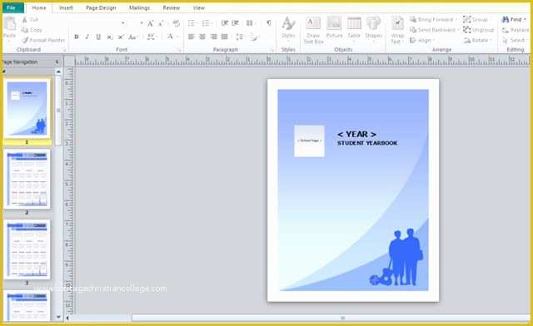Align text left
This screenshot has width=533, height=326.
click(192, 37)
